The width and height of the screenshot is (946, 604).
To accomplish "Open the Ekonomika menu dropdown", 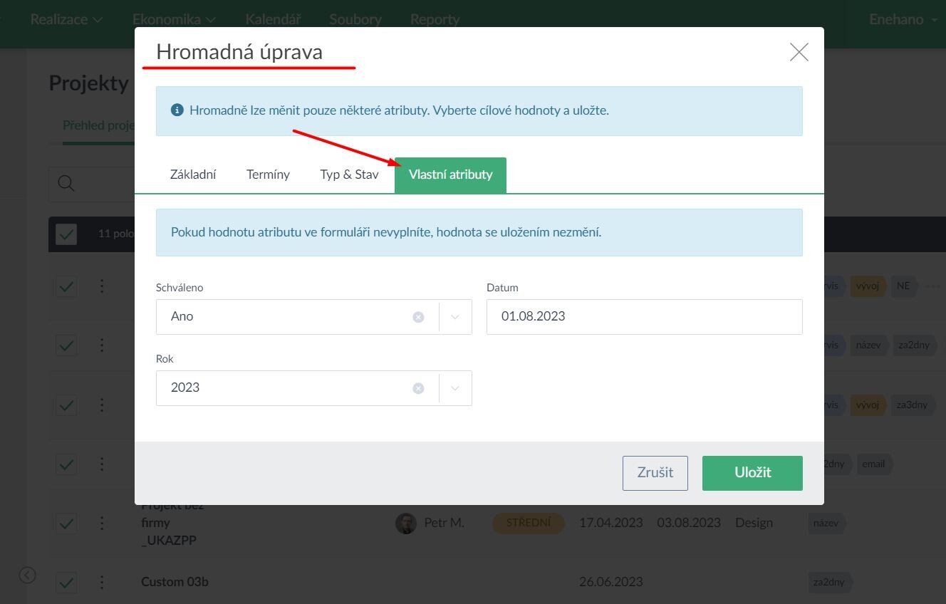I will tap(174, 19).
